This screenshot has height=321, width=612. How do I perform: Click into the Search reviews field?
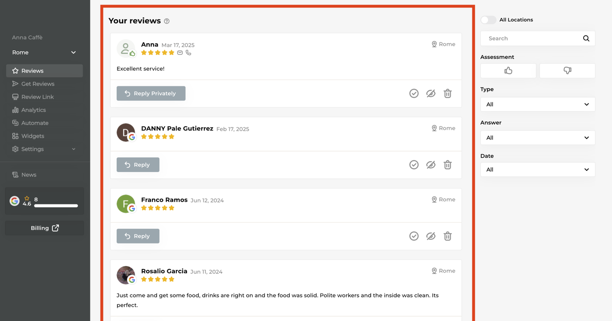click(x=531, y=38)
